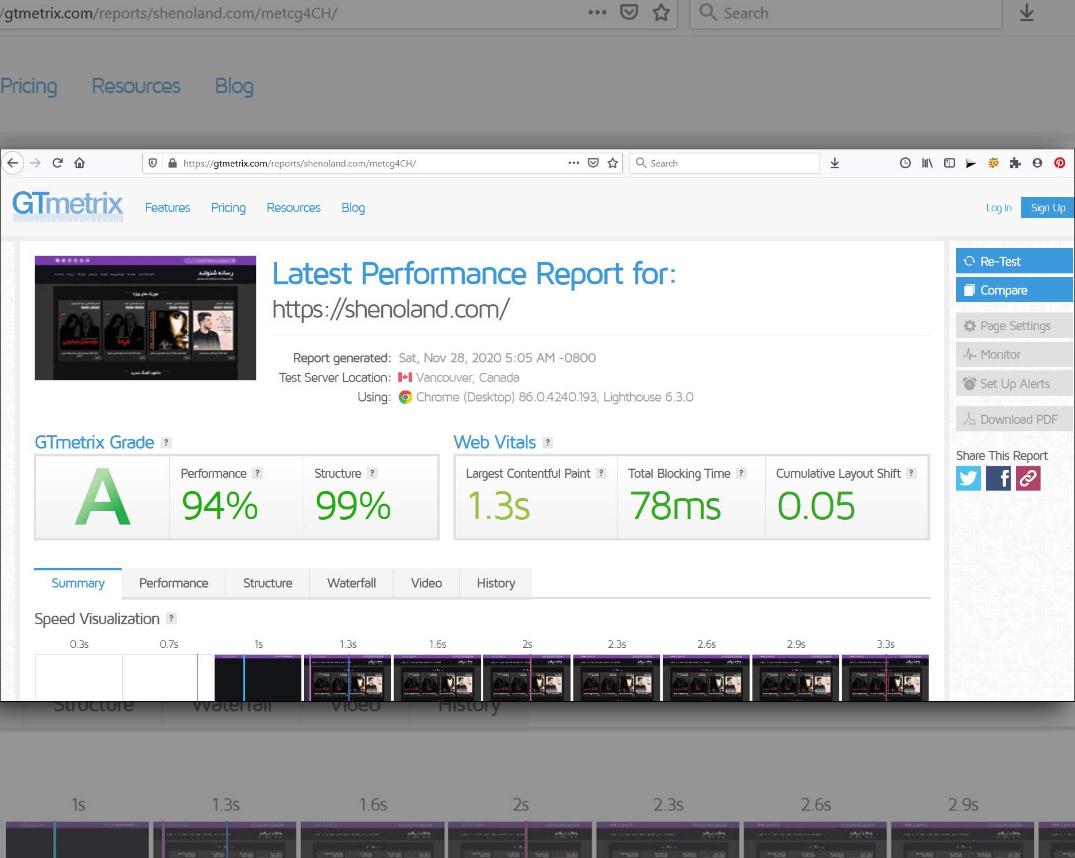The image size is (1075, 858).
Task: Switch to the Performance tab
Action: pyautogui.click(x=173, y=583)
